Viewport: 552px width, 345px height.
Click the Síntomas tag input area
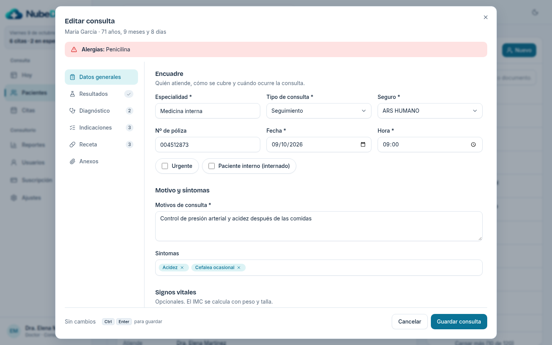pyautogui.click(x=319, y=268)
